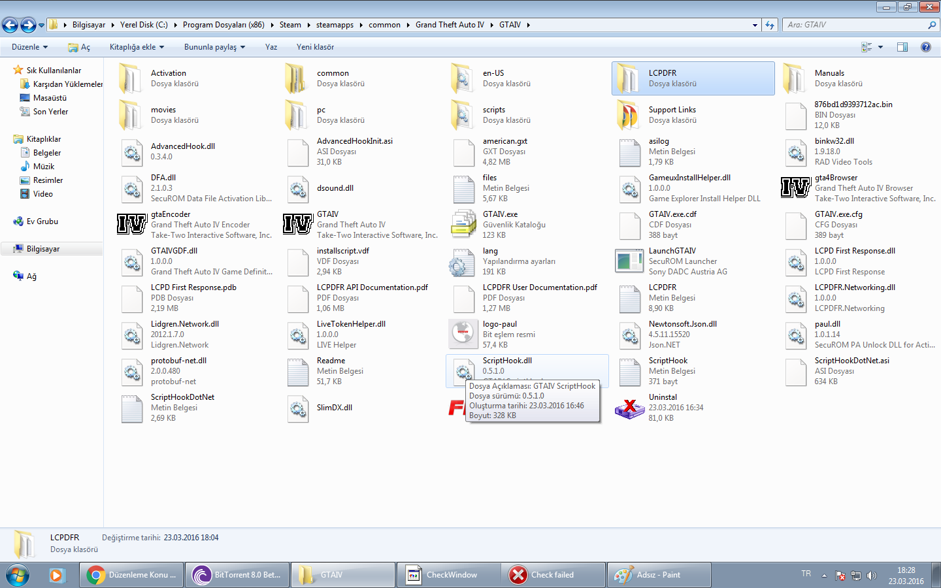Expand the Grand Theft Auto IV breadcrumb arrow
The height and width of the screenshot is (588, 941).
491,25
